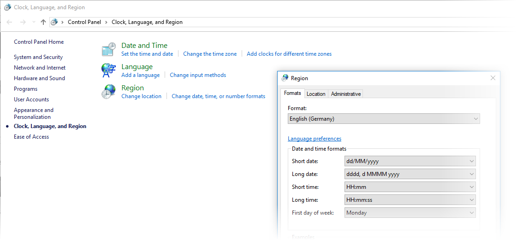Click Clock, Language, and Region breadcrumb segment
The width and height of the screenshot is (517, 240).
point(147,22)
